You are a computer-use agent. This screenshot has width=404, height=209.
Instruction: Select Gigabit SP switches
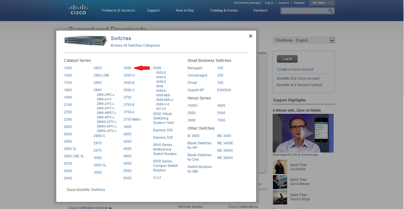(x=195, y=90)
